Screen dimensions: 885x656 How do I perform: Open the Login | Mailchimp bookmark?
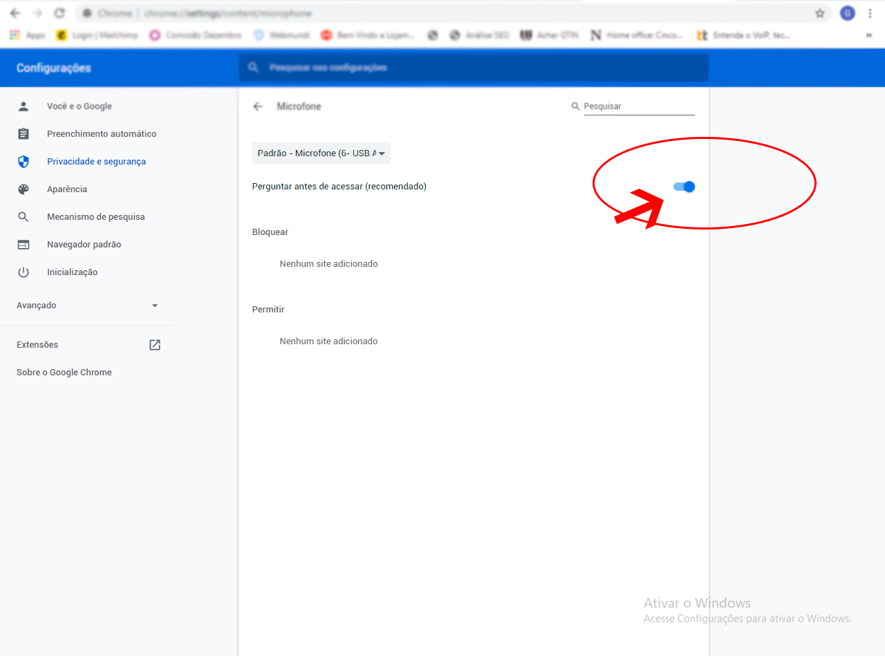pyautogui.click(x=97, y=35)
